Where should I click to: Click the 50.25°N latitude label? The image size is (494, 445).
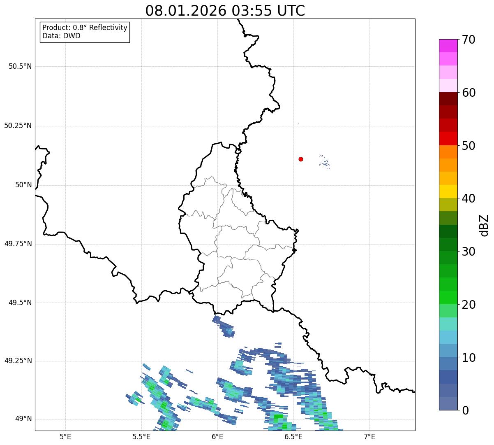pos(18,126)
